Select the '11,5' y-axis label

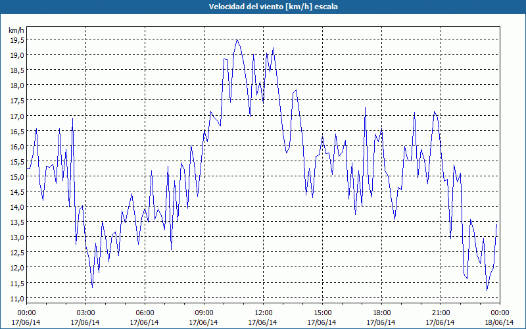point(17,284)
